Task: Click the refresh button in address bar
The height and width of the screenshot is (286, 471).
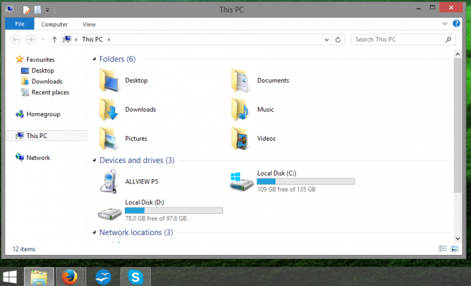Action: [x=338, y=40]
